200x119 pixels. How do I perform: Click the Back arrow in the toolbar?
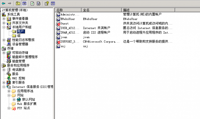coord(3,3)
